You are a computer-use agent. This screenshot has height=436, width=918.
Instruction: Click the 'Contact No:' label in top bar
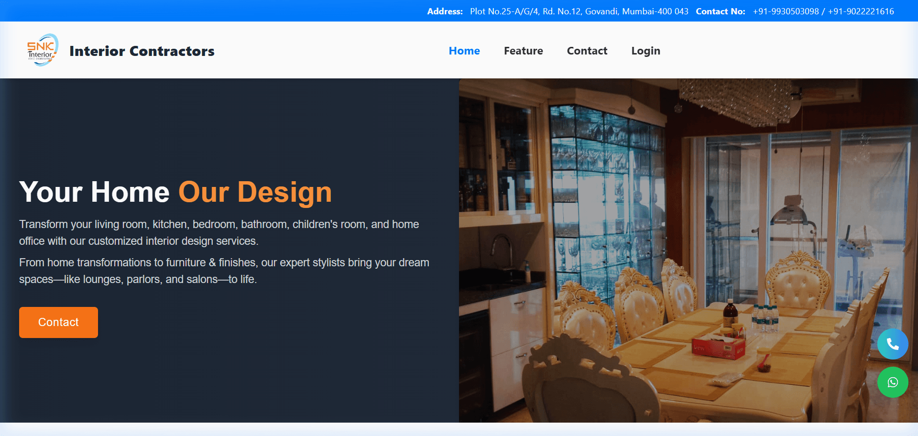pos(720,11)
